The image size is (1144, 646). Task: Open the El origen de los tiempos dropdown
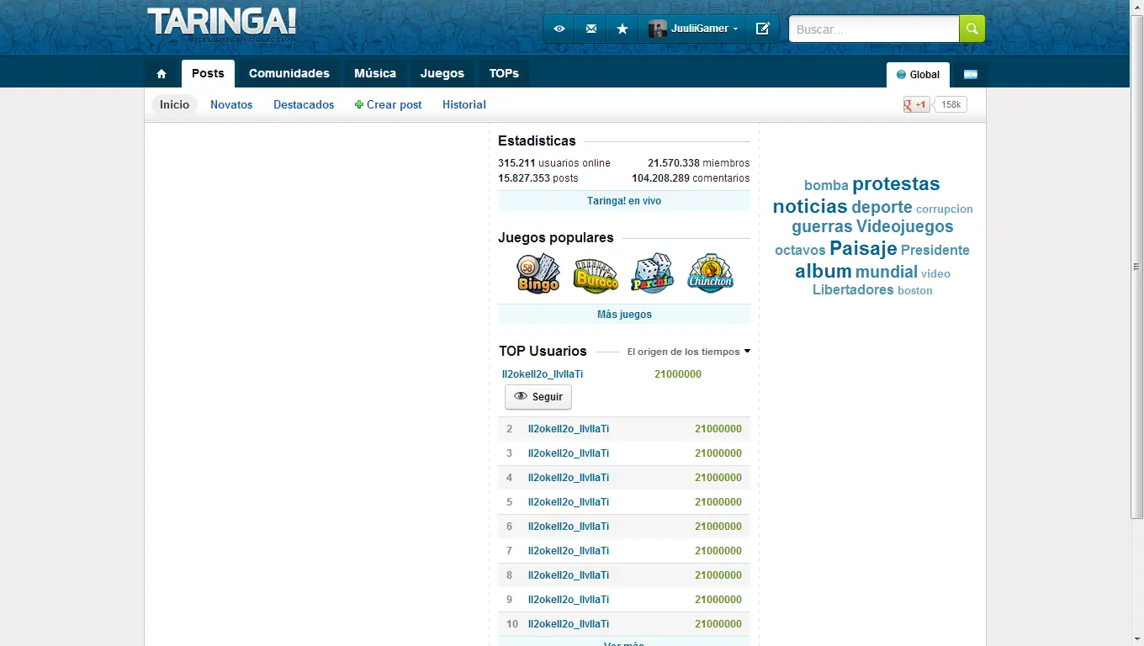689,352
